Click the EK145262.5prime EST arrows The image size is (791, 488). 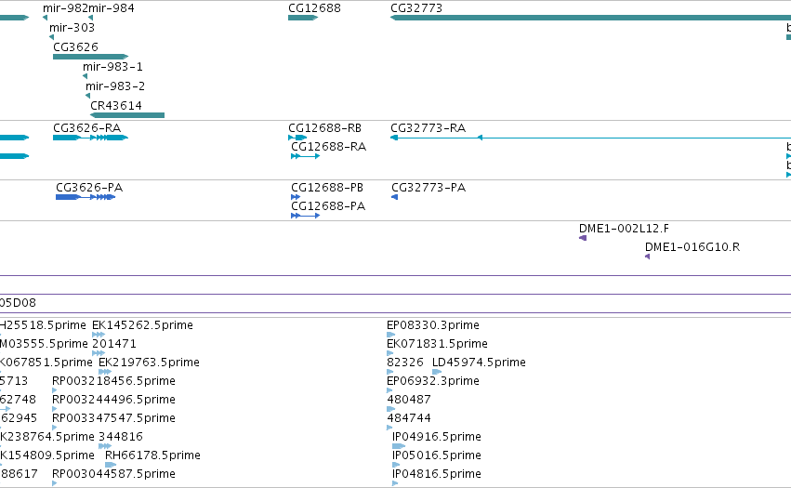[99, 335]
